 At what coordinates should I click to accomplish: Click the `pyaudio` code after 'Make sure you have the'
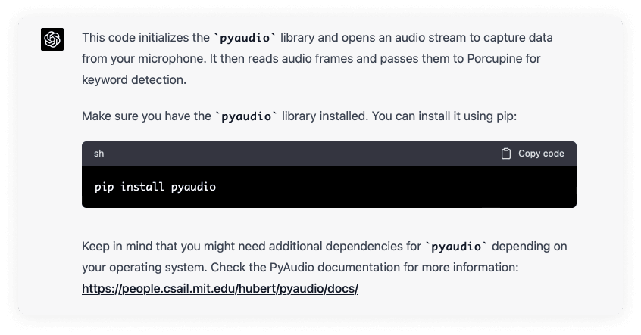[x=246, y=116]
